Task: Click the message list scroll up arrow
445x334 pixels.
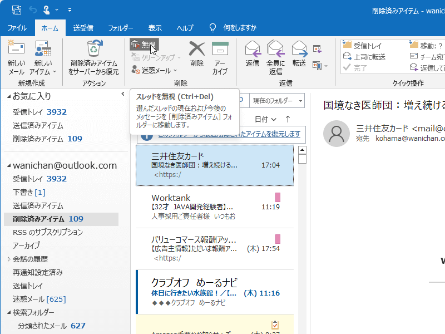Action: tap(303, 150)
